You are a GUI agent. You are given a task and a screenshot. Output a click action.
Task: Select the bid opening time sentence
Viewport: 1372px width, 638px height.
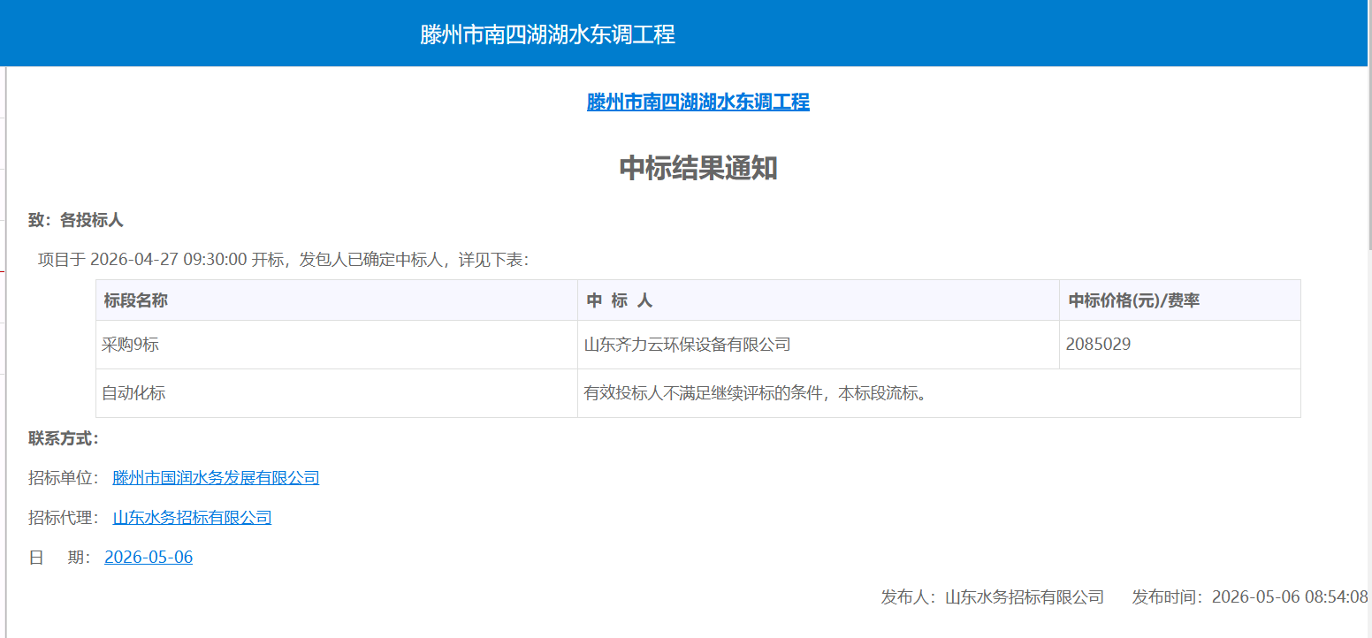pos(284,260)
